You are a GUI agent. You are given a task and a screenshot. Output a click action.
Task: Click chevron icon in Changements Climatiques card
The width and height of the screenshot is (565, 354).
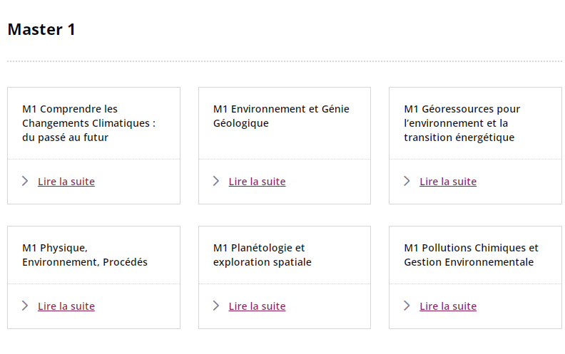25,181
